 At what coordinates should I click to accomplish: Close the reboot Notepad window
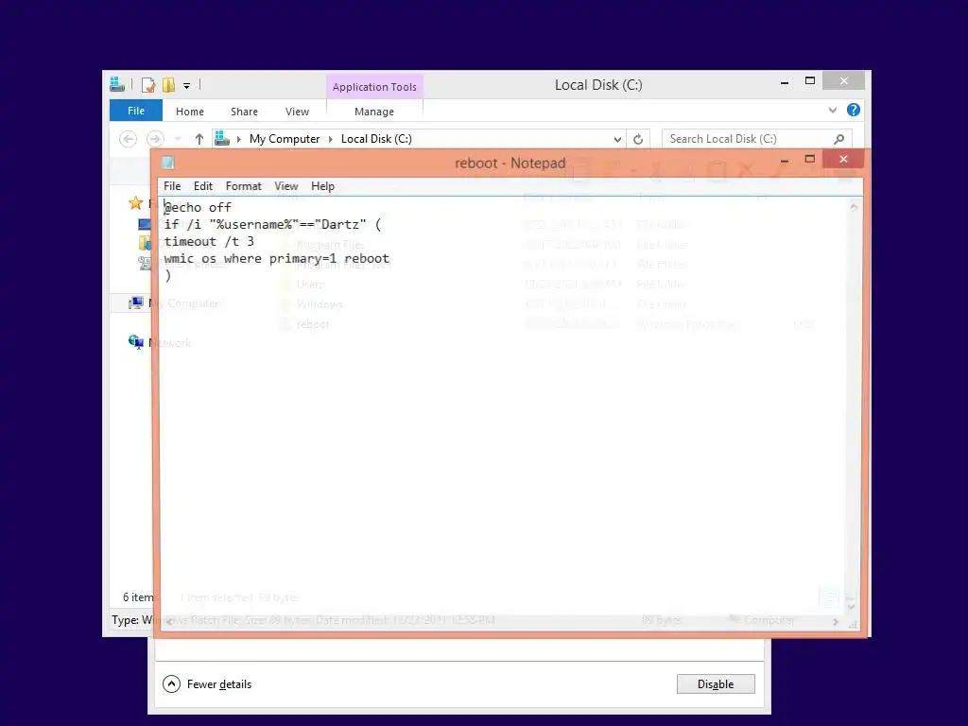point(843,159)
